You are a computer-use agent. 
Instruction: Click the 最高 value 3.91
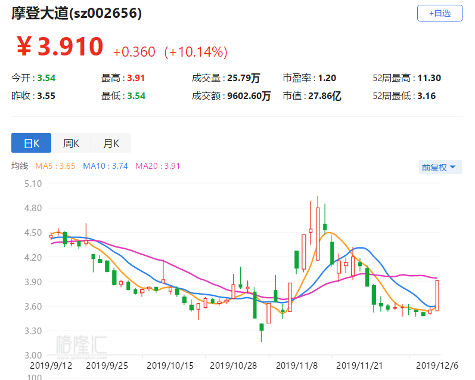click(136, 78)
